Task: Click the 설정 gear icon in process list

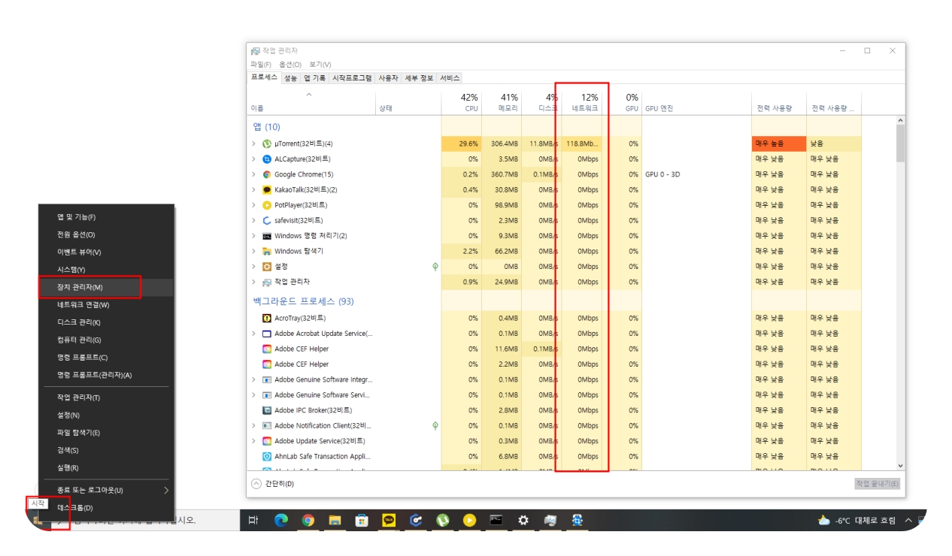Action: (x=266, y=267)
